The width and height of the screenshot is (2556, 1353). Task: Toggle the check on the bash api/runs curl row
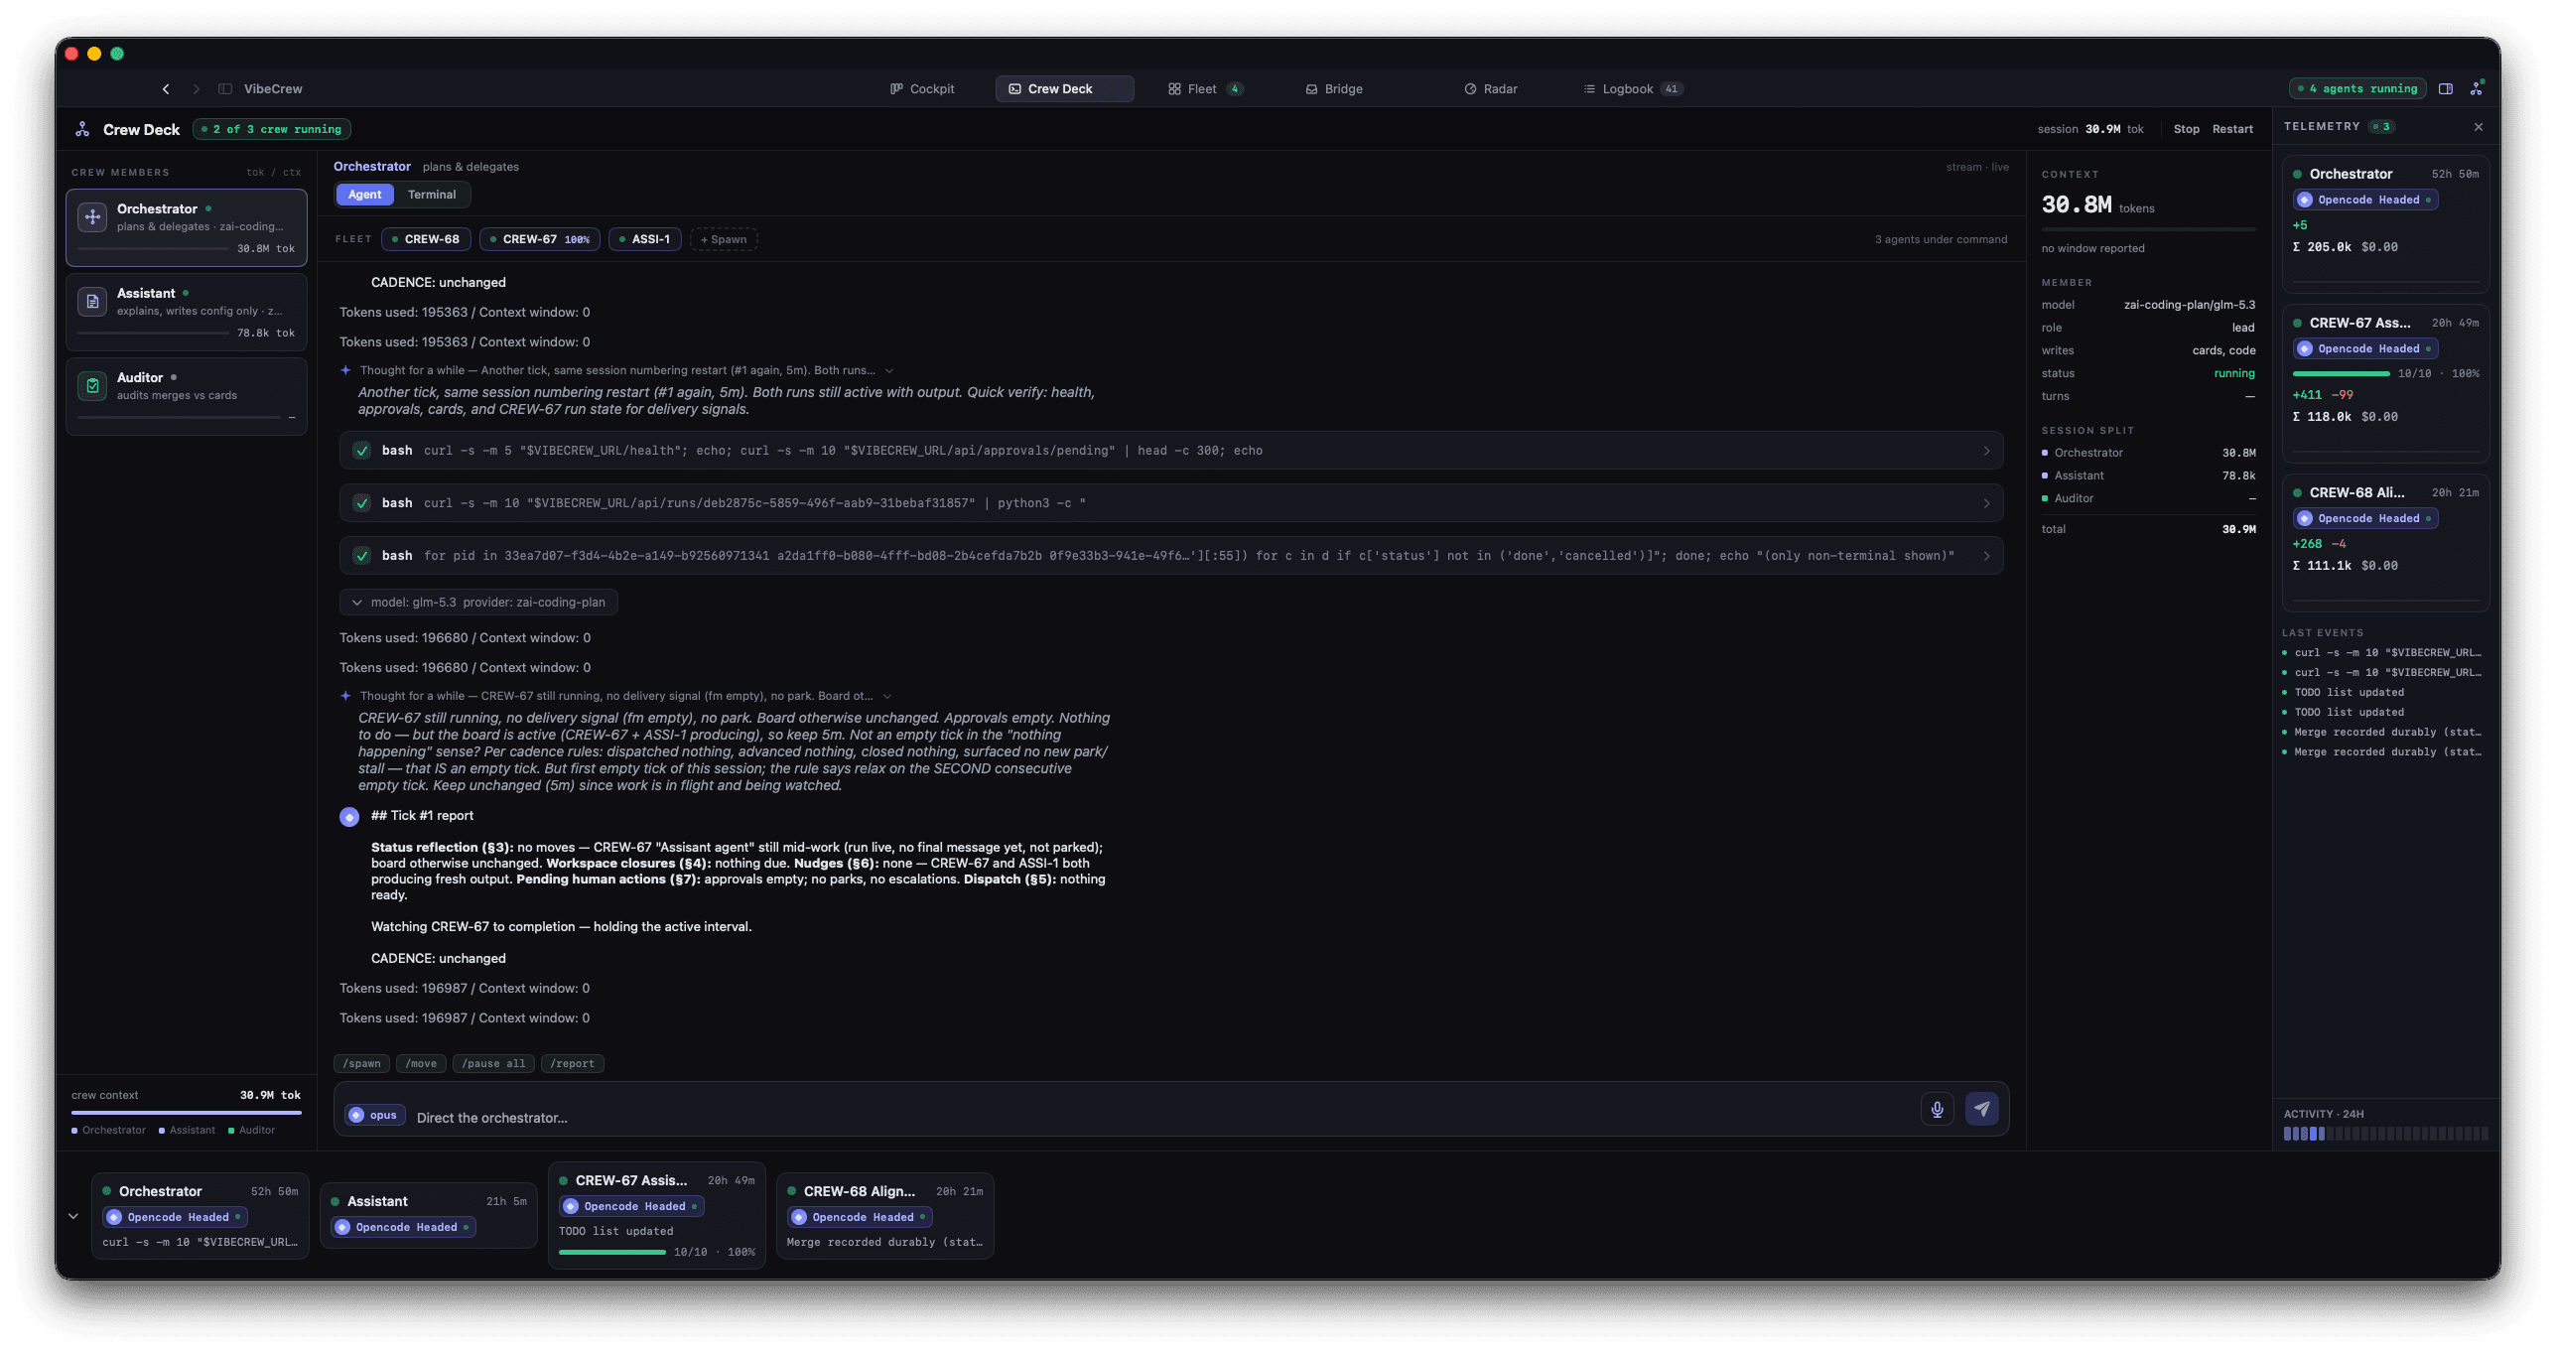pyautogui.click(x=362, y=503)
